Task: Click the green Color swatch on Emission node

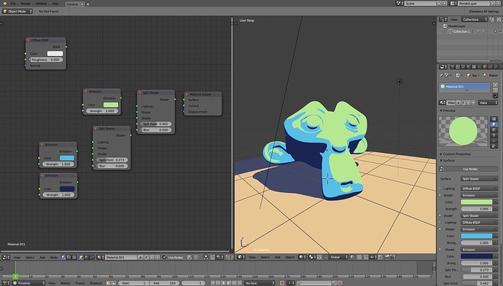Action: tap(111, 105)
